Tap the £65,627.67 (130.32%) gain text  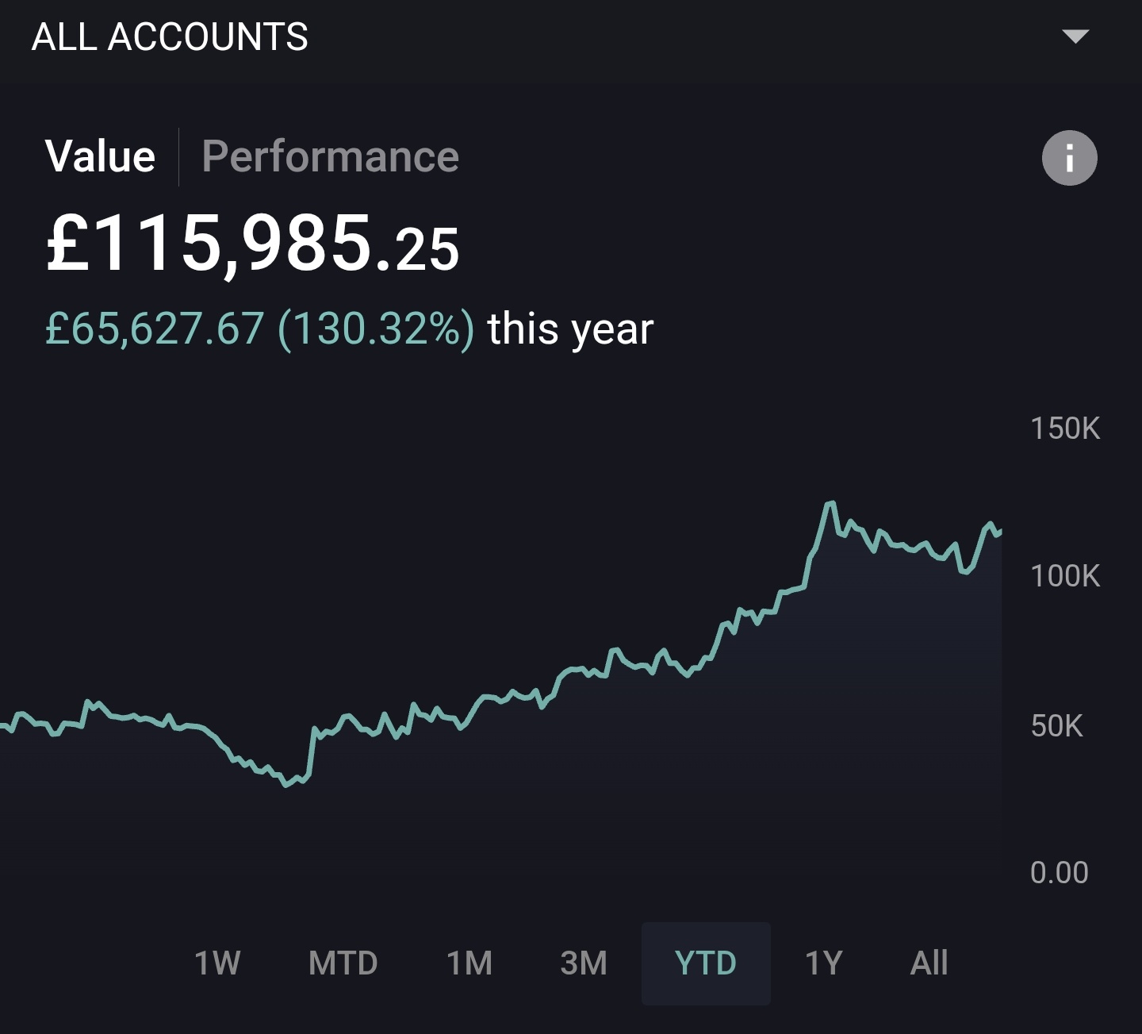(259, 329)
